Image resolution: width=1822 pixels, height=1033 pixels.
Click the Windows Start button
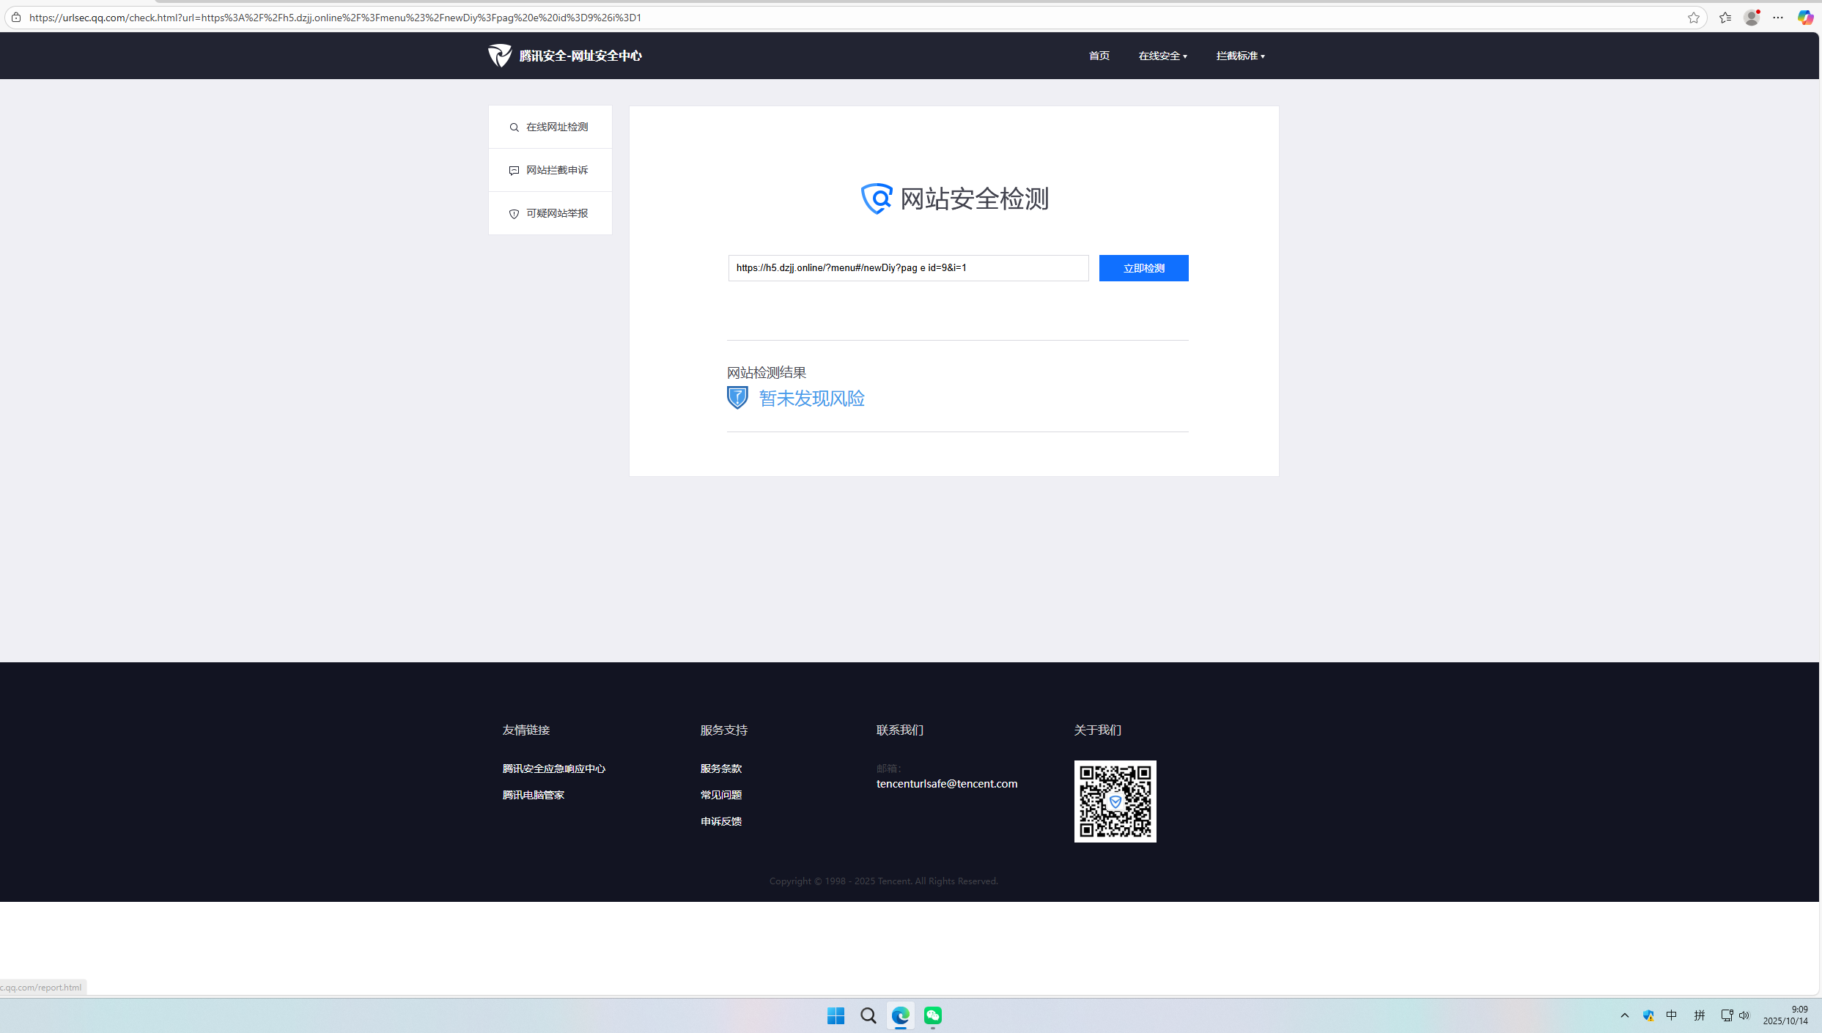(x=836, y=1015)
